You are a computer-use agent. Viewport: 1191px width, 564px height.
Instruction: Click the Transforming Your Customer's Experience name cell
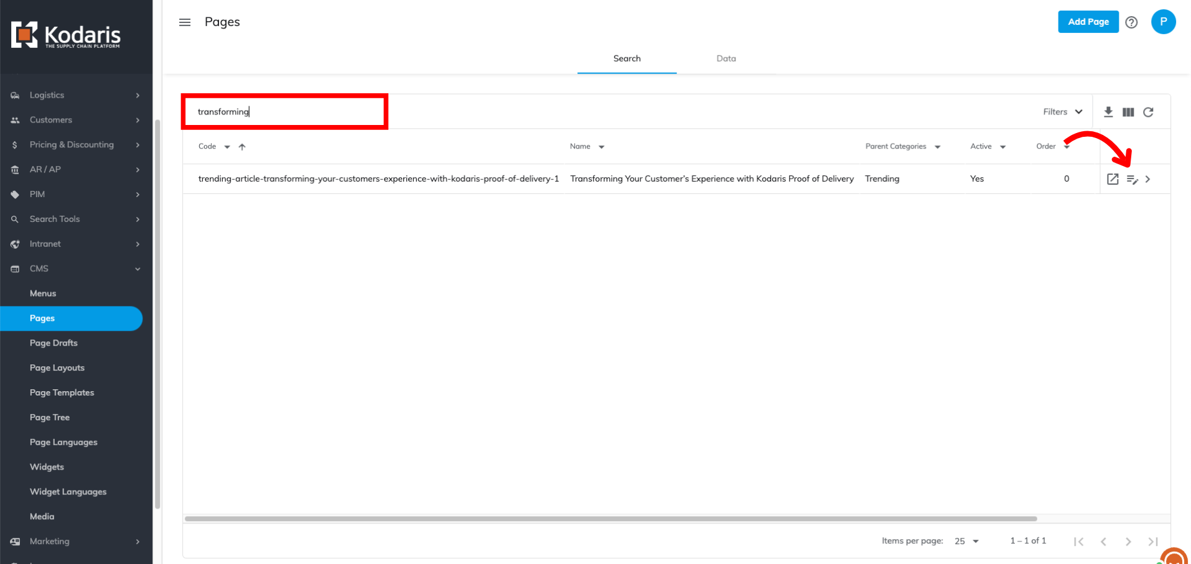click(712, 179)
